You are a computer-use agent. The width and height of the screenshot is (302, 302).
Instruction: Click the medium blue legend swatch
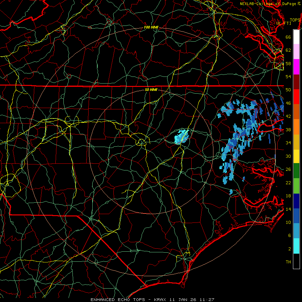click(296, 216)
